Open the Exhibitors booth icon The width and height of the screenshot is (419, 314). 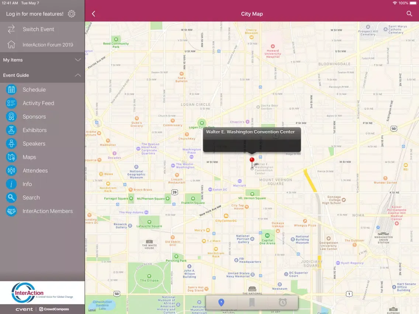click(11, 130)
